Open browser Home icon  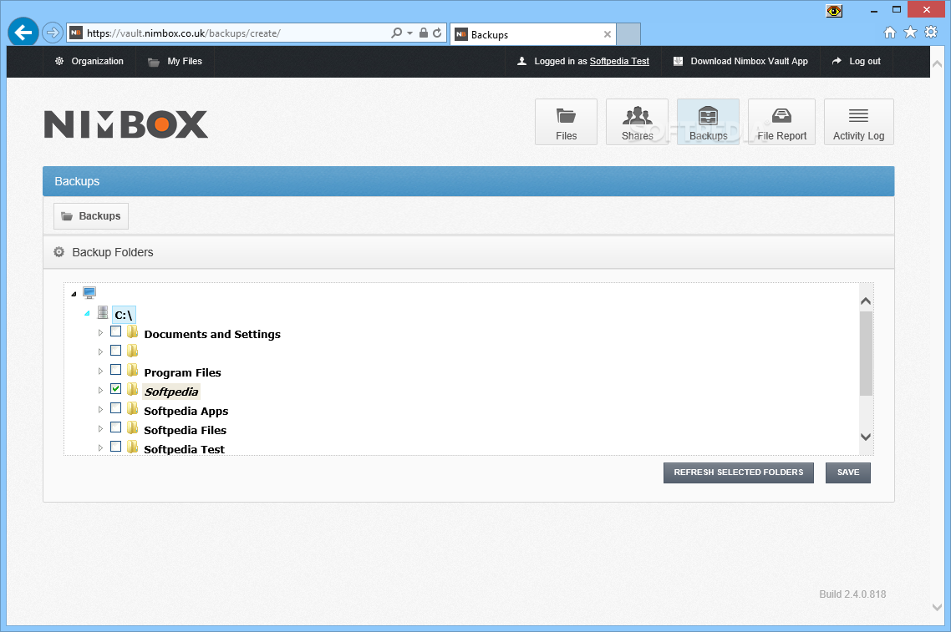point(890,32)
